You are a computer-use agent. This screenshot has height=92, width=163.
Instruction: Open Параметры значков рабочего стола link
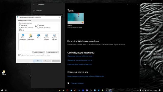click(80, 56)
